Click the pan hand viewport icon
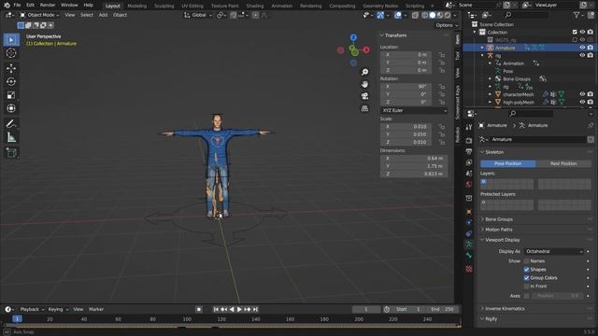Viewport: 598px width, 336px height. [x=365, y=84]
